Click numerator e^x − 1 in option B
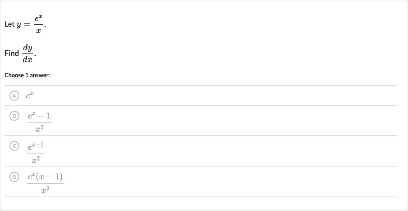The image size is (408, 211). [x=39, y=116]
